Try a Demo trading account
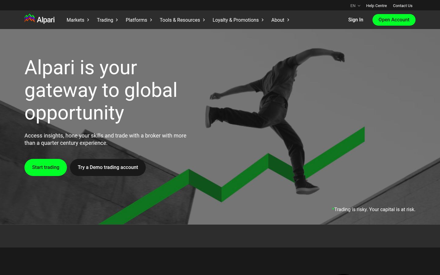This screenshot has height=275, width=440. (x=108, y=167)
